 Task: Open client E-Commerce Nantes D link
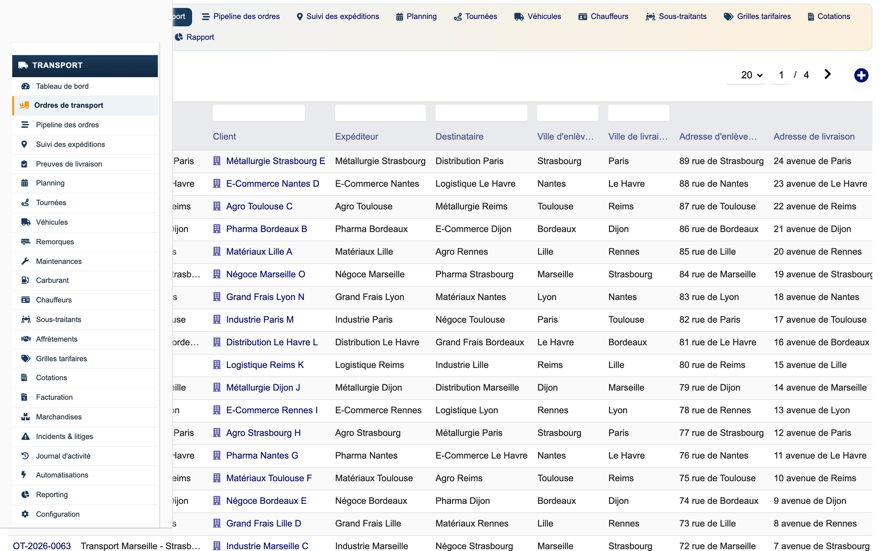point(273,184)
